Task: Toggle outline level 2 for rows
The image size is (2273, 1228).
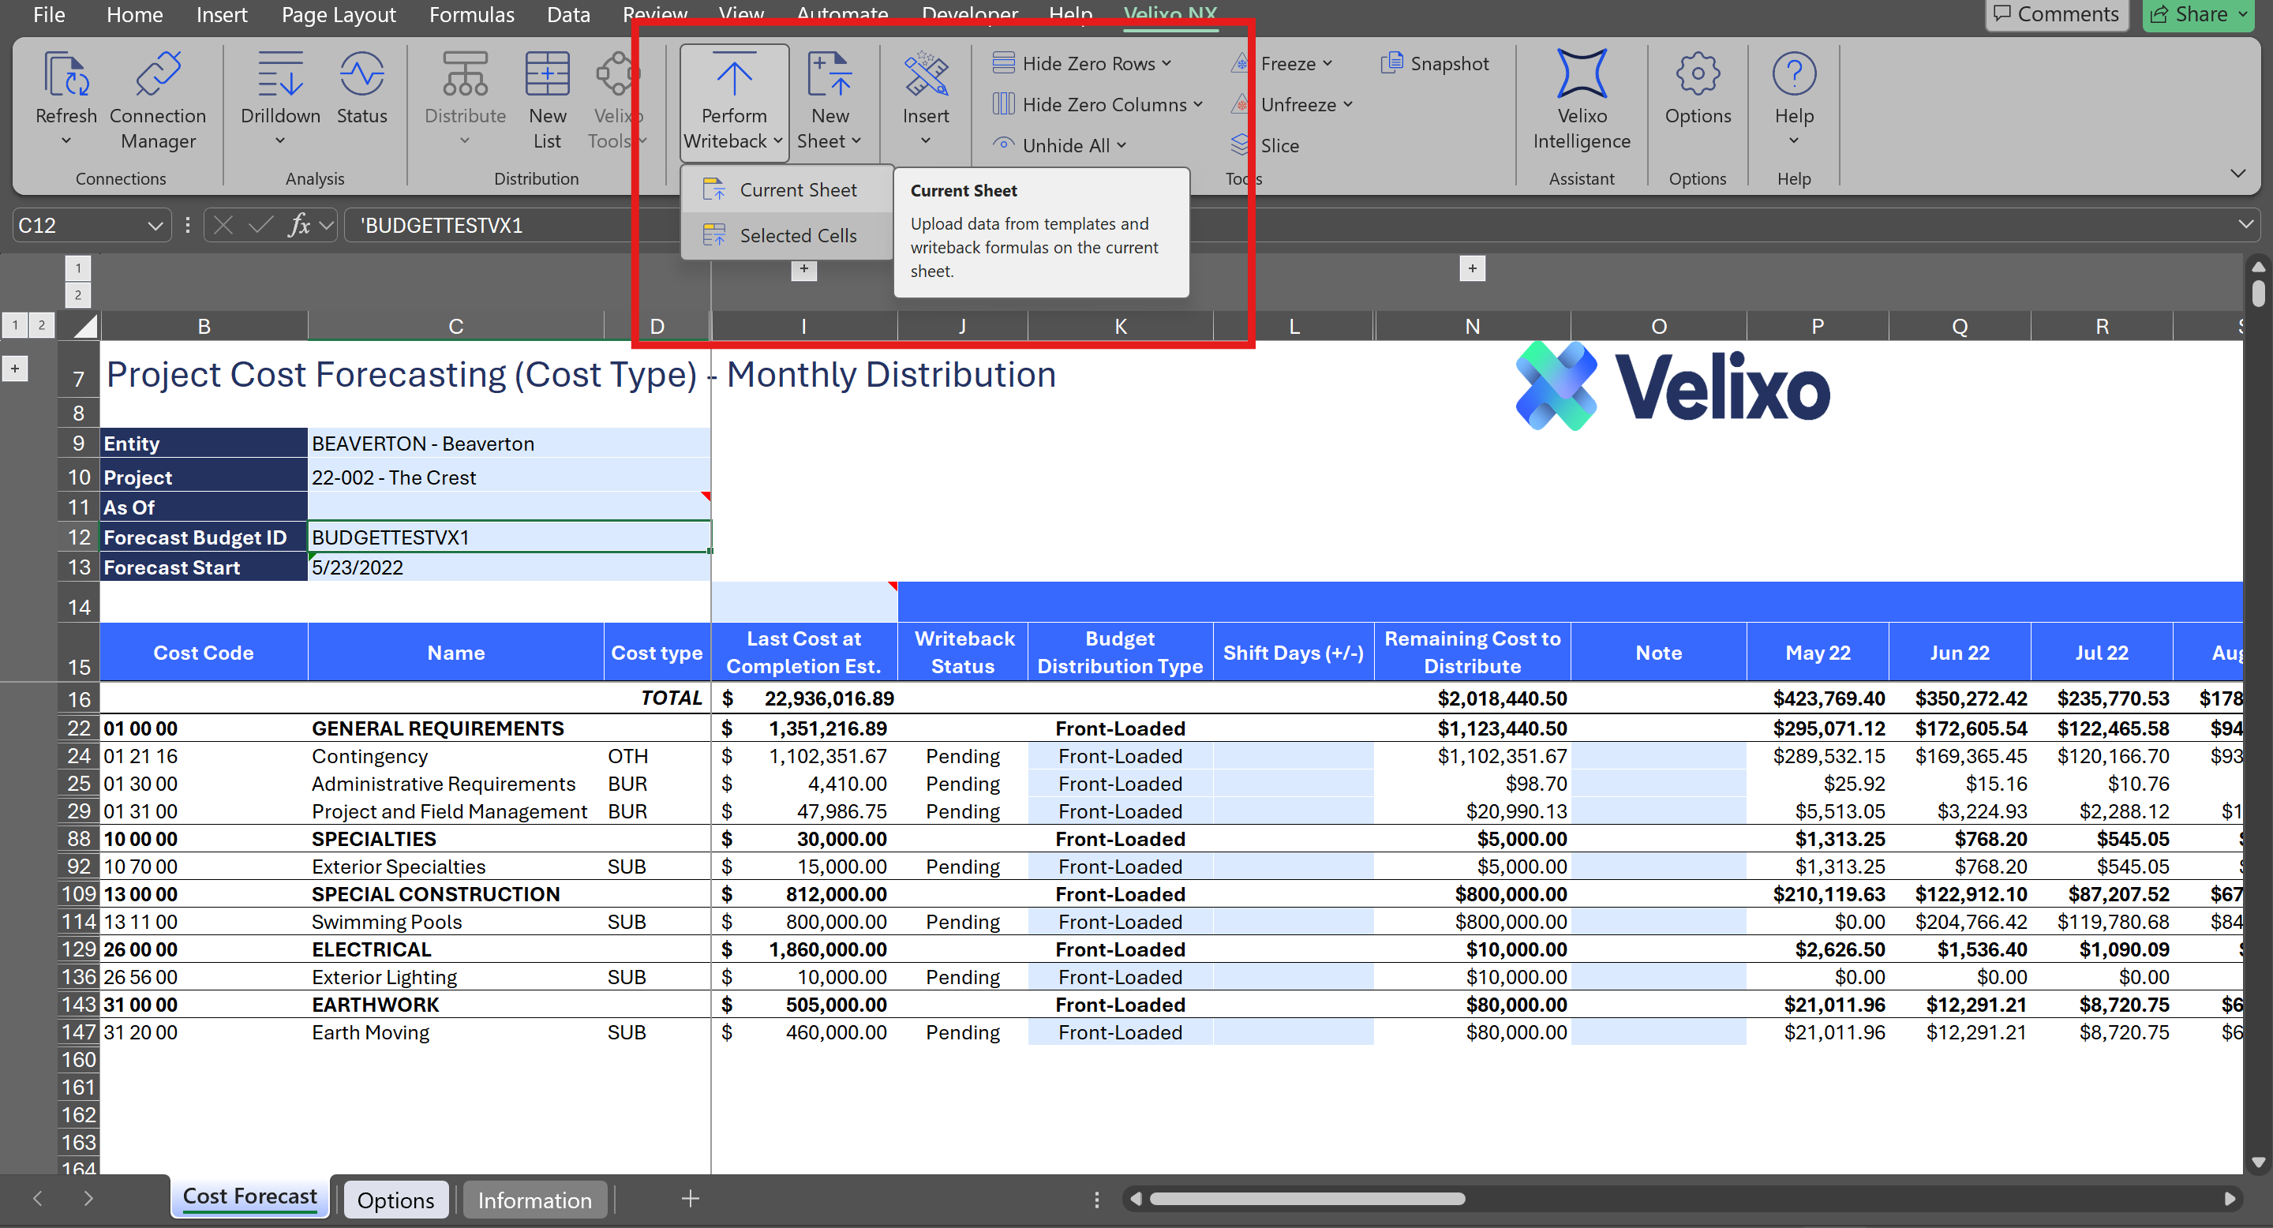Action: (40, 325)
